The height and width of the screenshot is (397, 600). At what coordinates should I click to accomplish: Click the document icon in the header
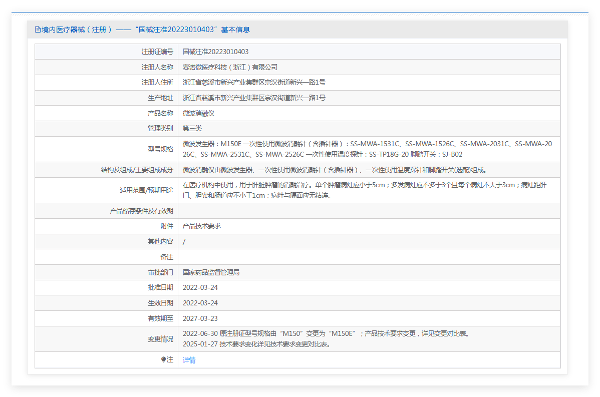(38, 30)
